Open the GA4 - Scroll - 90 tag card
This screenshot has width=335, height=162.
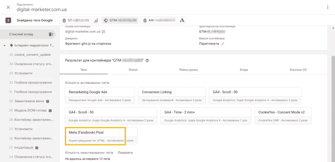(x=255, y=96)
